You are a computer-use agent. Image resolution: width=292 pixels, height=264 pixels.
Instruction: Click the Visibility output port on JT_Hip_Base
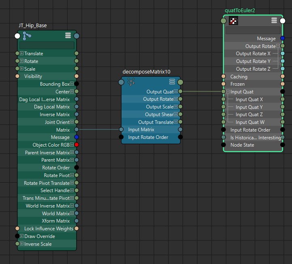pos(77,76)
